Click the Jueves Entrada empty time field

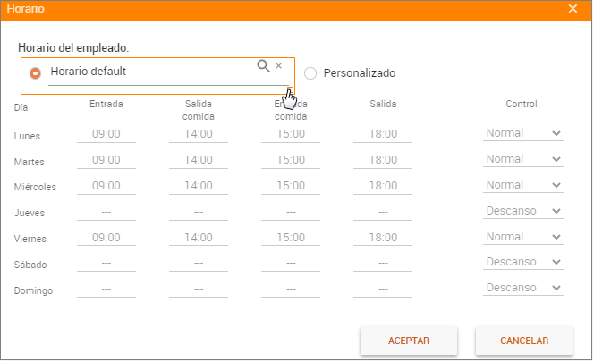106,212
